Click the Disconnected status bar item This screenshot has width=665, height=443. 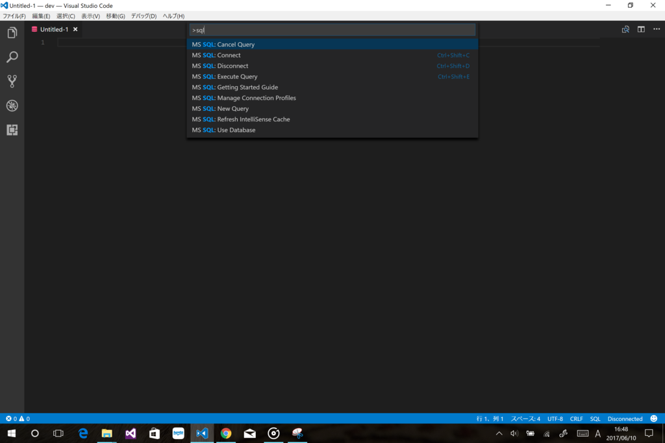tap(625, 418)
